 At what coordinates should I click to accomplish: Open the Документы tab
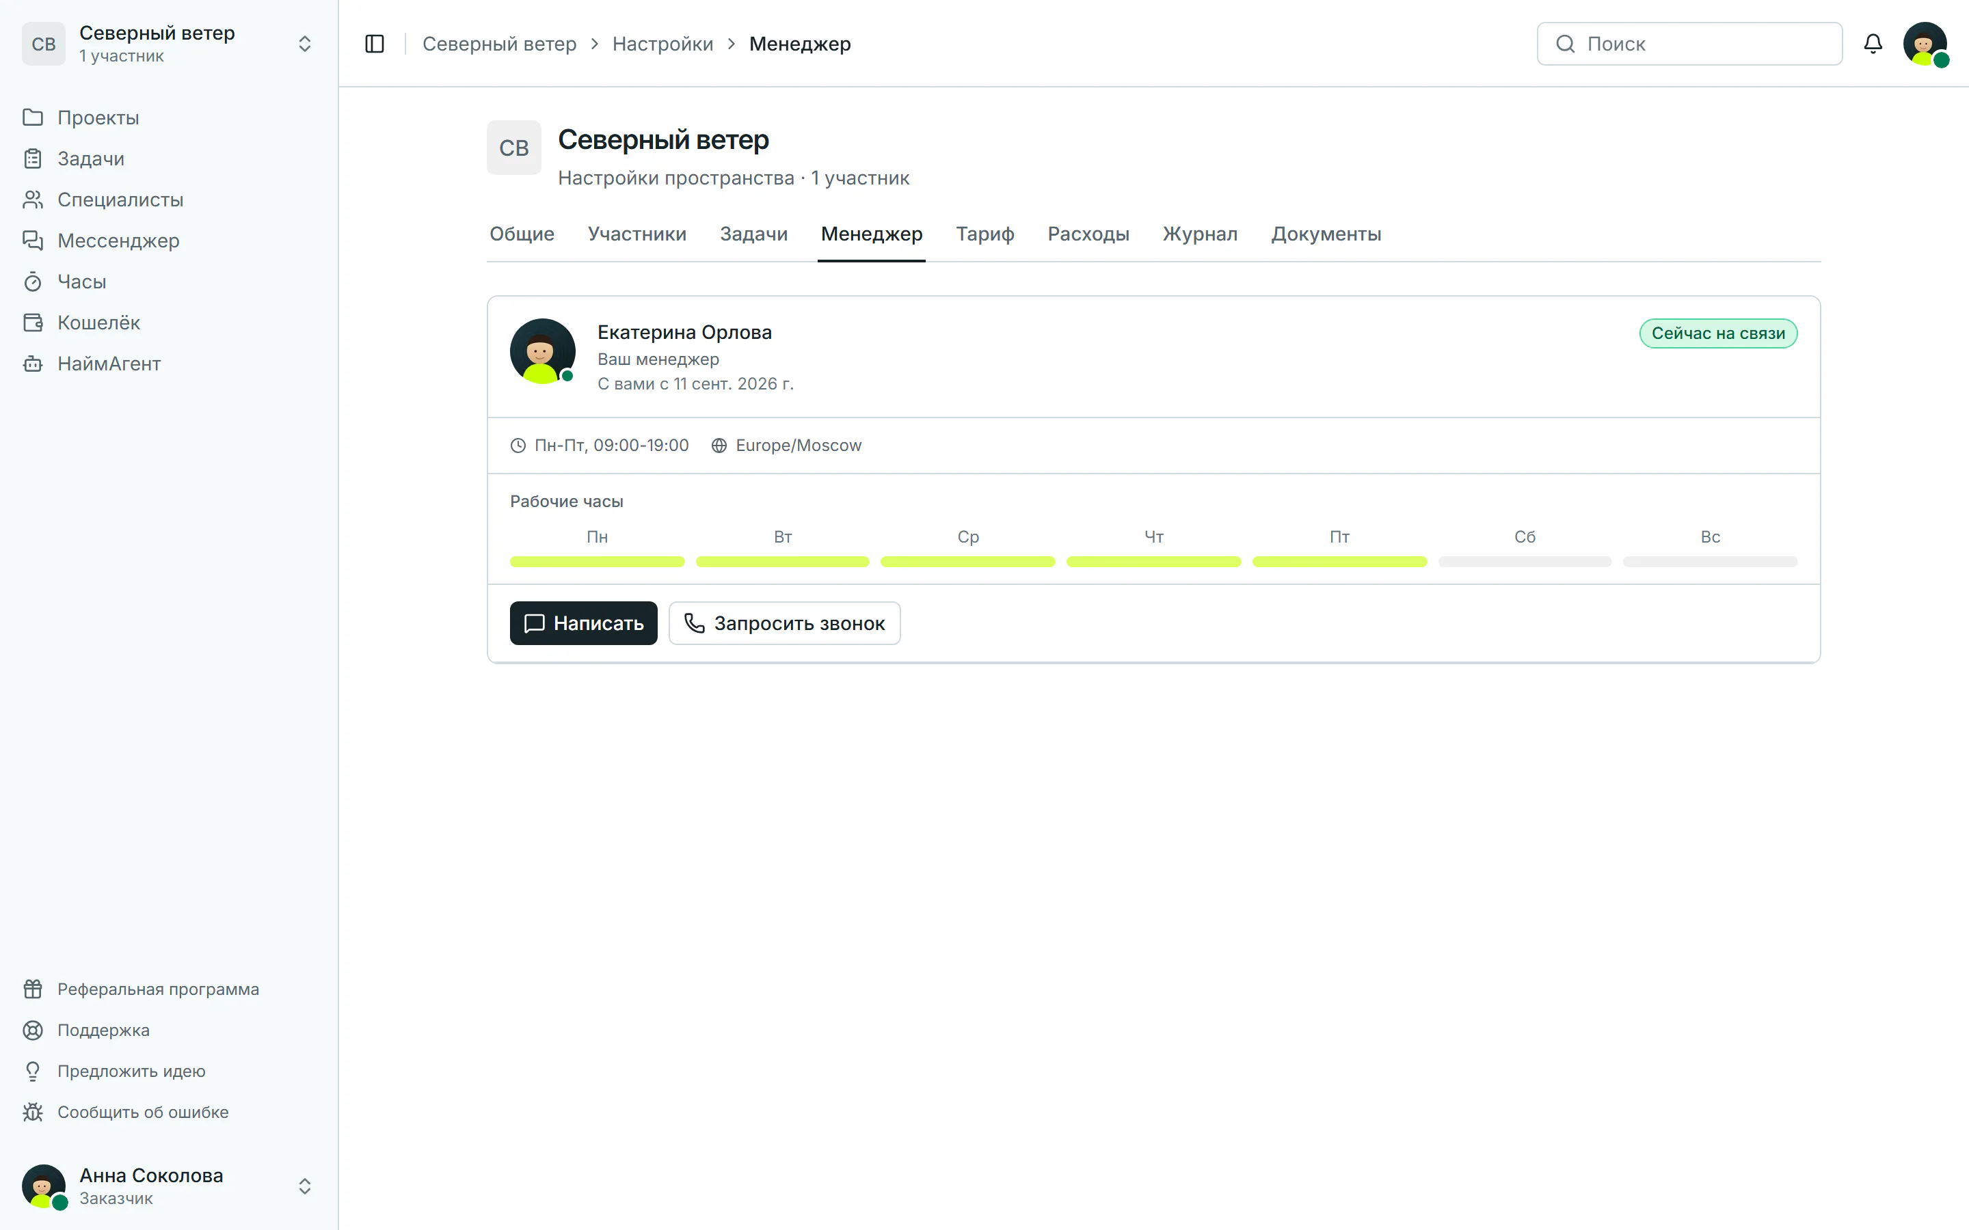click(x=1326, y=234)
